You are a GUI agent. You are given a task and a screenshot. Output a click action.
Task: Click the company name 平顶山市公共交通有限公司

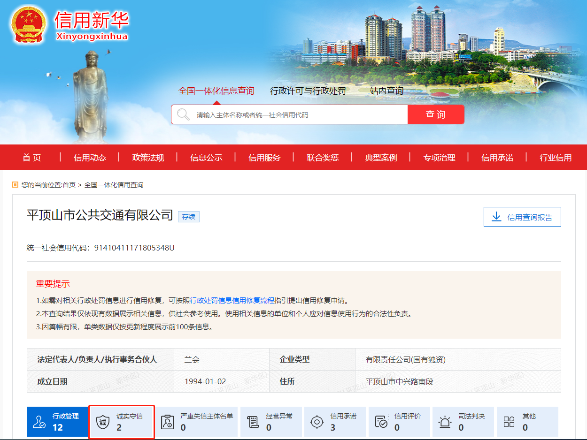[x=100, y=215]
